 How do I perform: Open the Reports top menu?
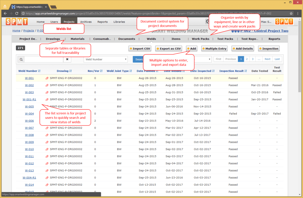click(102, 22)
